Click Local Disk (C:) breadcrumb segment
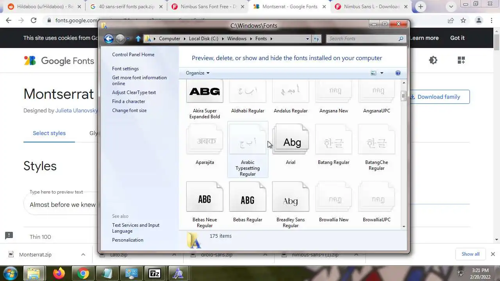The height and width of the screenshot is (281, 500). pyautogui.click(x=204, y=39)
